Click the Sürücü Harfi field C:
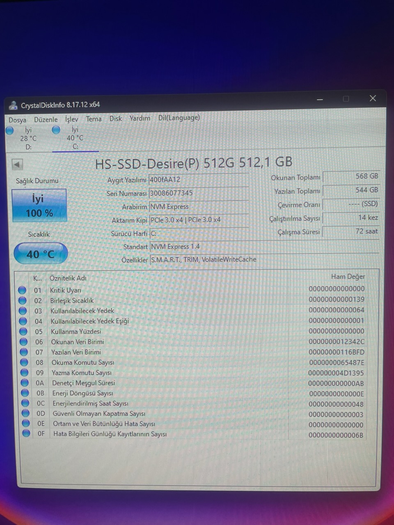 click(199, 233)
